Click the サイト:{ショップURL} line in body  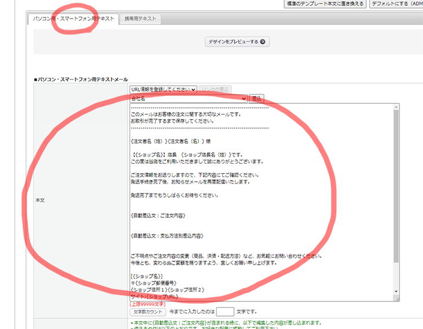(153, 297)
